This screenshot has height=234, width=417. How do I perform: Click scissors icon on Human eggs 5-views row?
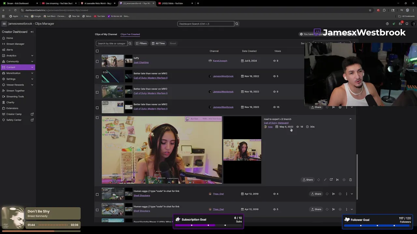pyautogui.click(x=334, y=209)
